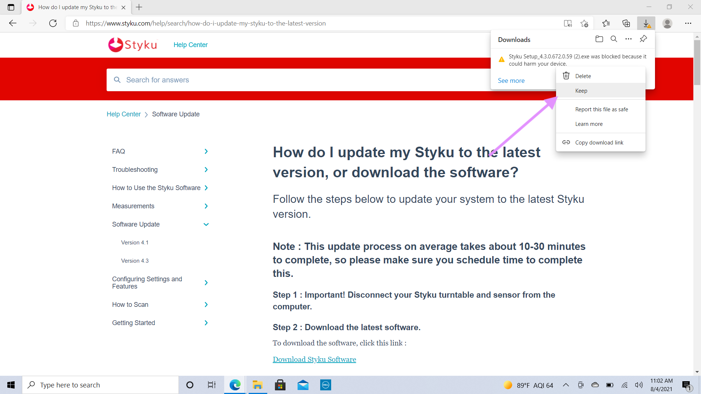Toggle the Downloads toolbar button
Image resolution: width=701 pixels, height=394 pixels.
pos(646,23)
